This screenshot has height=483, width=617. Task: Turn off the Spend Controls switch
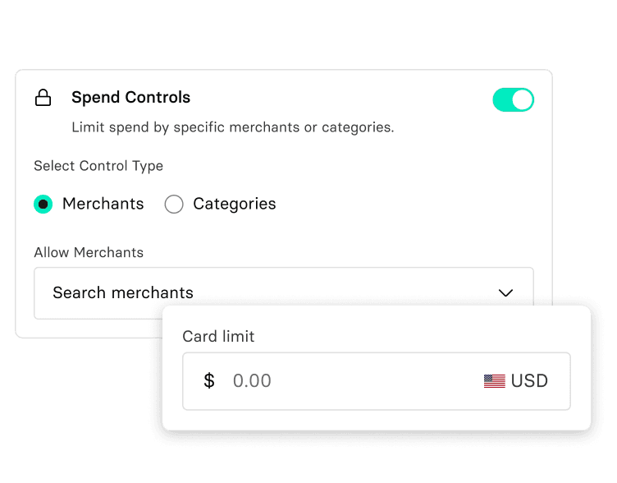513,100
